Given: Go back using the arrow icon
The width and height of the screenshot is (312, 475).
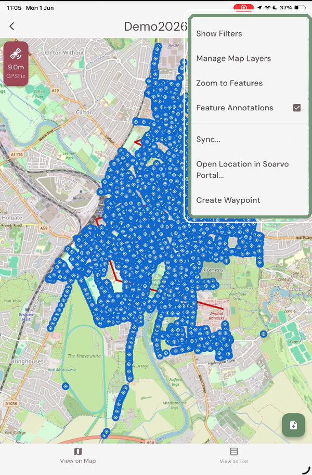Looking at the screenshot, I should pyautogui.click(x=12, y=27).
